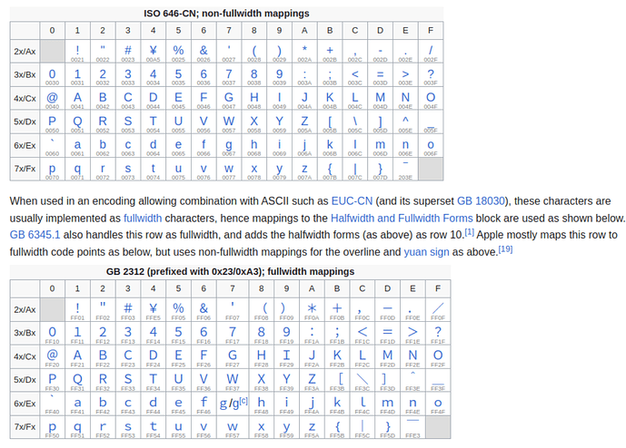Image resolution: width=626 pixels, height=448 pixels.
Task: Click the fullwidth @ in the GB 2312 table
Action: pyautogui.click(x=52, y=354)
